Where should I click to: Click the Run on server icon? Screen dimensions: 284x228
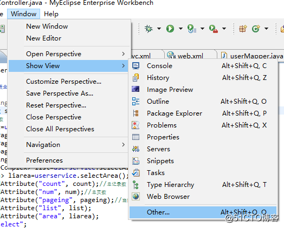point(192,29)
